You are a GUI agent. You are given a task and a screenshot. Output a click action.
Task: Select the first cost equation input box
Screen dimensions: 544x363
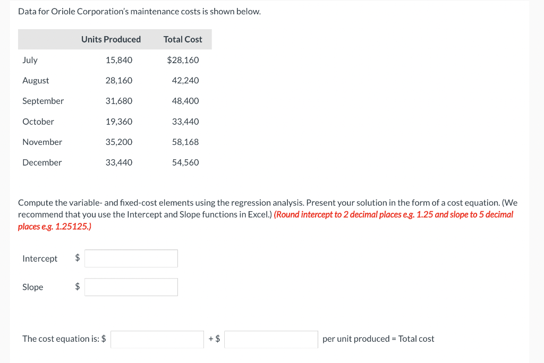157,339
